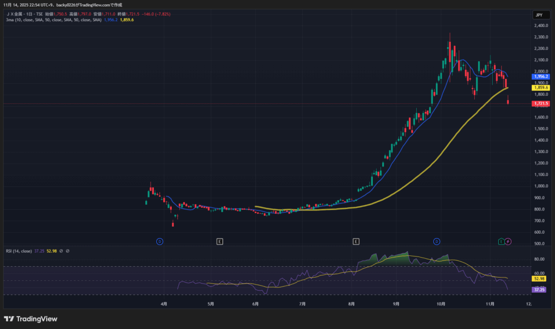Image resolution: width=555 pixels, height=329 pixels.
Task: Click the 10月 label on time axis
Action: tap(441, 304)
